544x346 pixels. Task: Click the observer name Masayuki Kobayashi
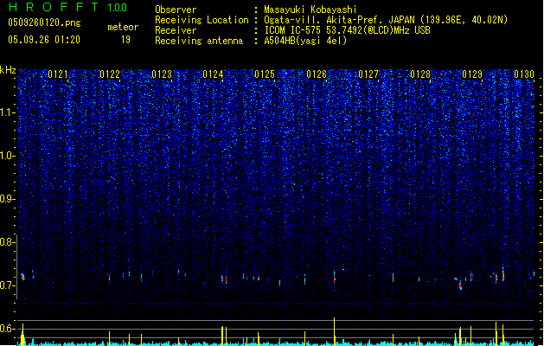click(x=310, y=10)
